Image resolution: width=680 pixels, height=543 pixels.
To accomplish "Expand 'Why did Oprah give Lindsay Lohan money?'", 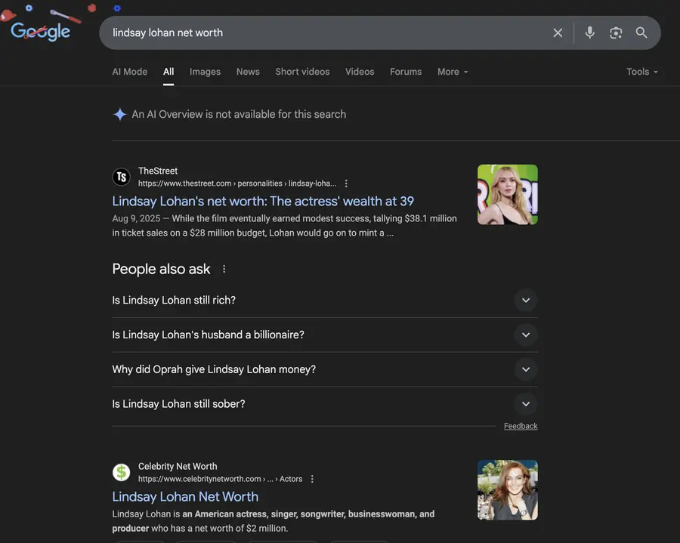I will pyautogui.click(x=526, y=369).
